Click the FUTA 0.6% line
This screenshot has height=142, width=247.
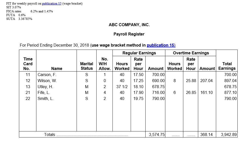click(16, 15)
